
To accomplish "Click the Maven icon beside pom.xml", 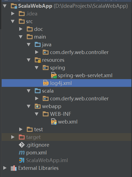I will tap(22, 153).
